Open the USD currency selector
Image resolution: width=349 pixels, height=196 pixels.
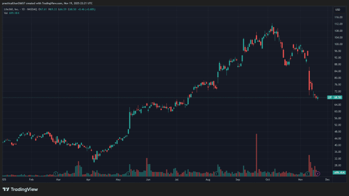tap(338, 9)
